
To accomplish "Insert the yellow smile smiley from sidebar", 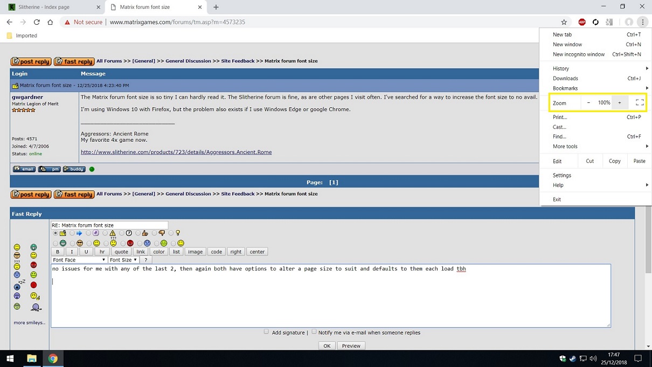I will [x=17, y=247].
